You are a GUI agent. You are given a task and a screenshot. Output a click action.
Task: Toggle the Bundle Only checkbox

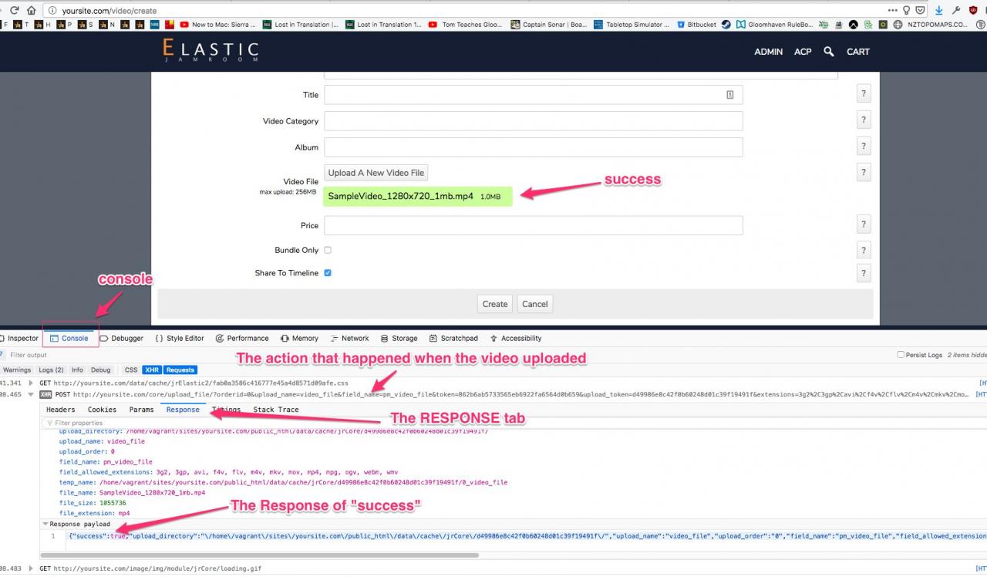[x=328, y=250]
